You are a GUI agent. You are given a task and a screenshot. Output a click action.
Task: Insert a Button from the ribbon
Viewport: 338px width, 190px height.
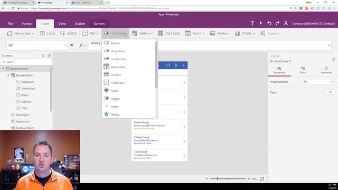click(x=69, y=33)
